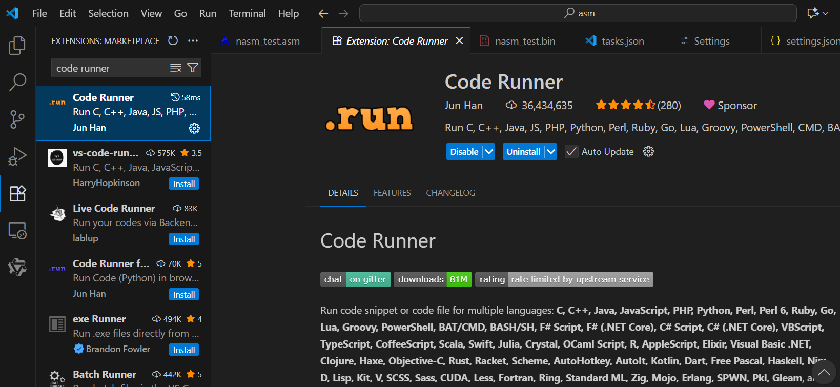Switch to the nasm_test.bin tab

[x=524, y=40]
